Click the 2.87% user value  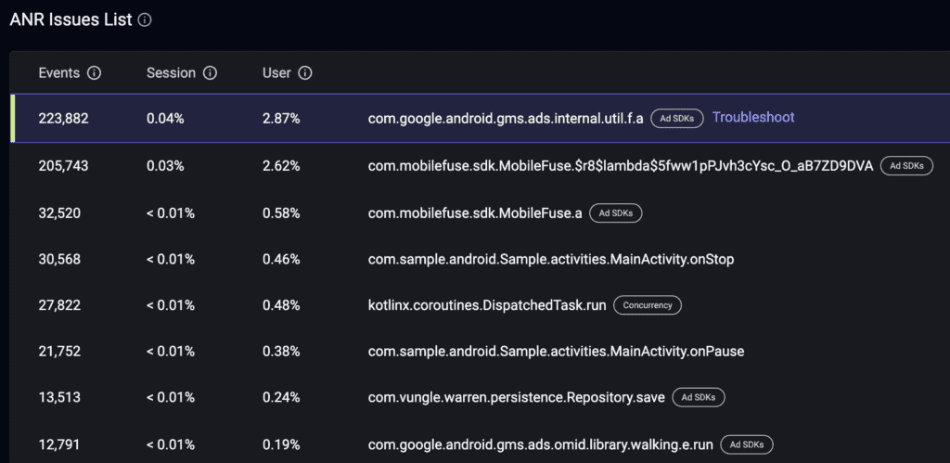click(281, 119)
